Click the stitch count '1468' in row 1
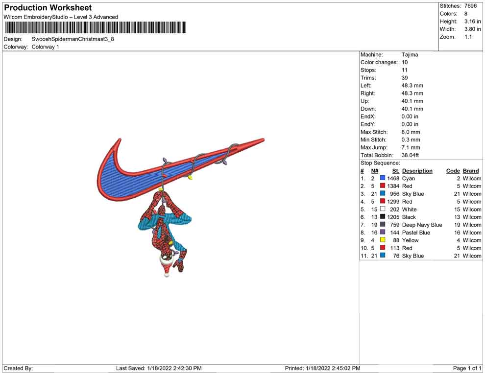The image size is (485, 373). tap(393, 178)
